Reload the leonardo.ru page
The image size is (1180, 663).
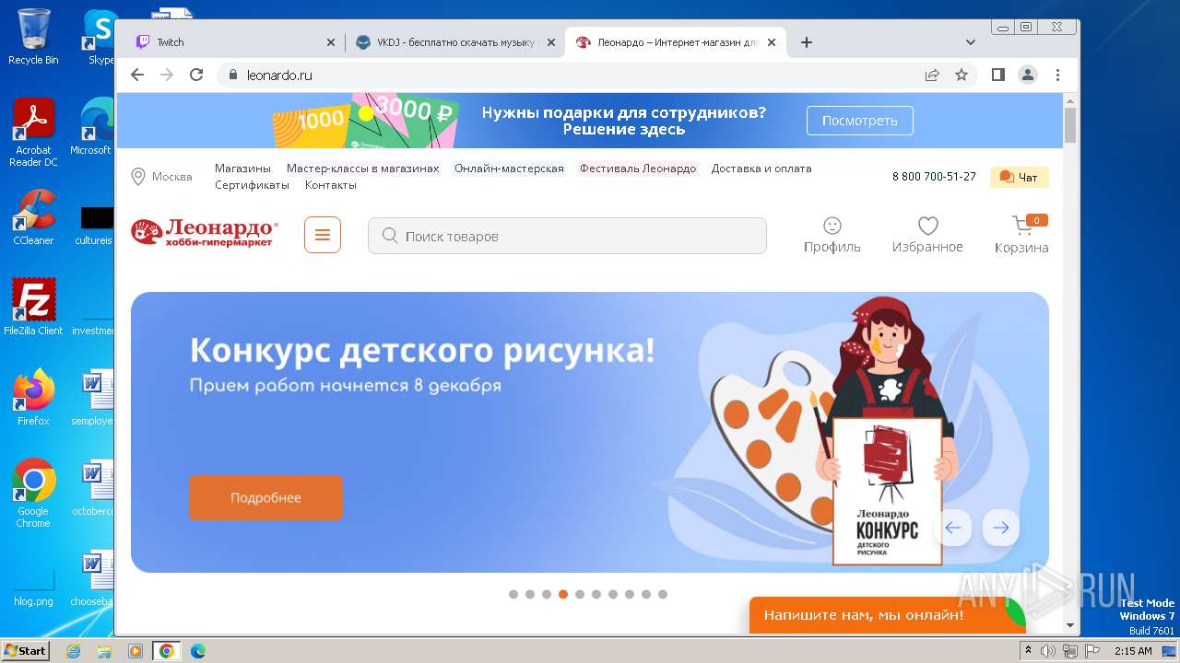tap(196, 75)
